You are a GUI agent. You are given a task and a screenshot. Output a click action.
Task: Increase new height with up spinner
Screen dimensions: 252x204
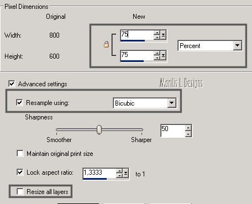157,53
